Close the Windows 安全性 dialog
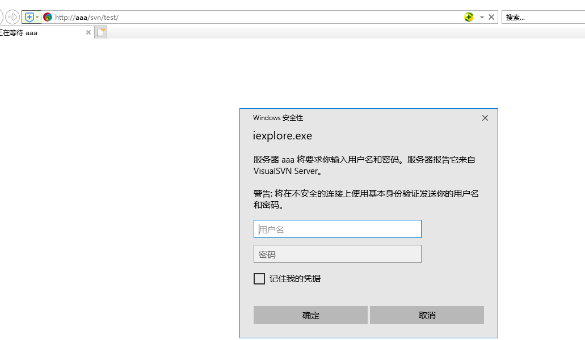 click(x=485, y=118)
